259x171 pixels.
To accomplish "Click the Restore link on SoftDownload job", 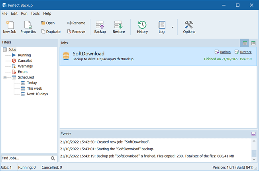I will (245, 52).
